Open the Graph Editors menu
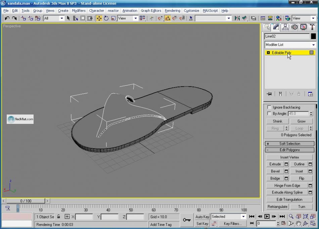The image size is (319, 229). click(x=151, y=11)
